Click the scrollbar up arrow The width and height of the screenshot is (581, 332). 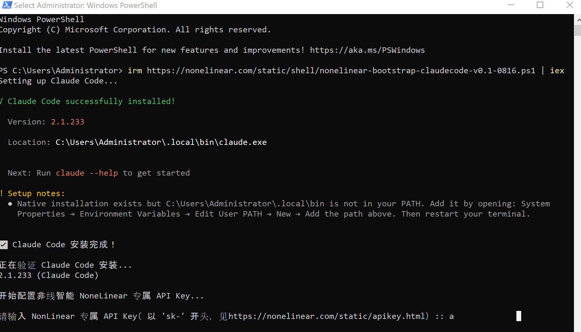click(578, 20)
